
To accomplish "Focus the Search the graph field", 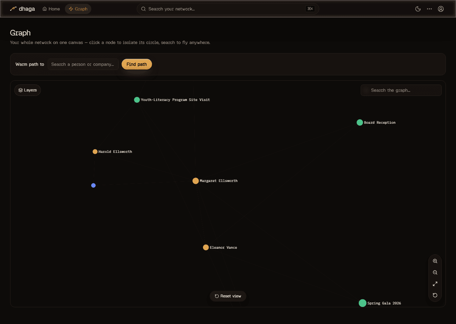I will click(x=401, y=90).
